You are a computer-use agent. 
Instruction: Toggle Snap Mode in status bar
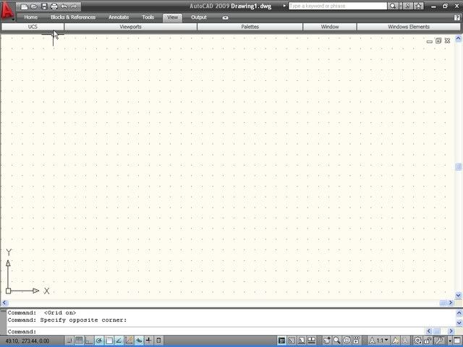tap(68, 340)
